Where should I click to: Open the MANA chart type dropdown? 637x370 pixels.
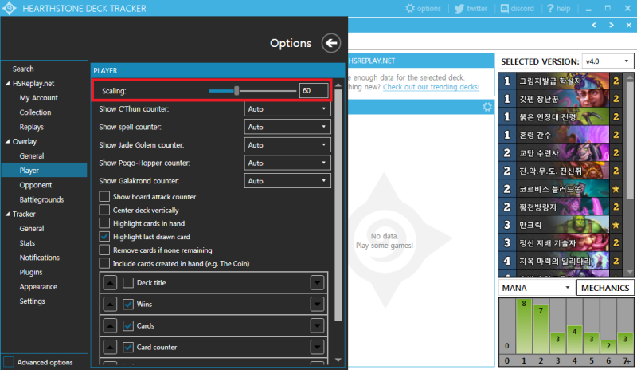point(536,288)
